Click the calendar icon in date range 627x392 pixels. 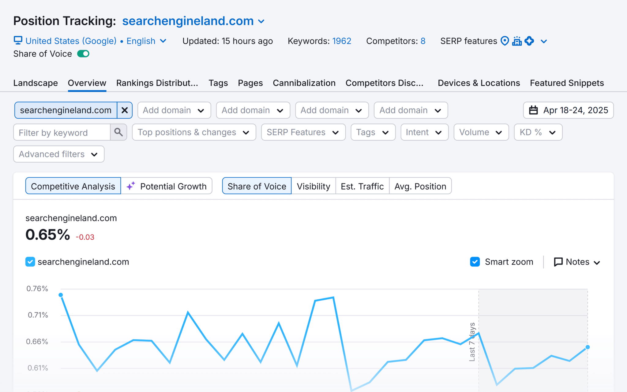[533, 110]
